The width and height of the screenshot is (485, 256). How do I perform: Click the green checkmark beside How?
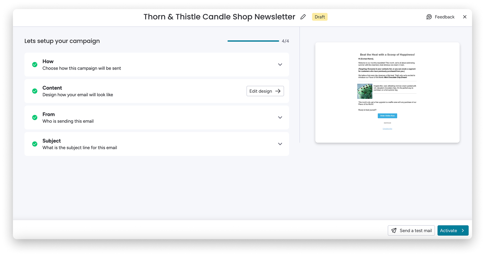(35, 64)
